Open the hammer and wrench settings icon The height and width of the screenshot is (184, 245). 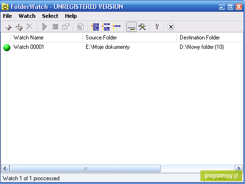click(x=142, y=27)
